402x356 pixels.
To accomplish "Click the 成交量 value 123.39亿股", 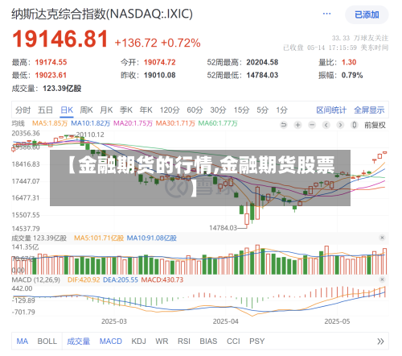I will tap(62, 89).
